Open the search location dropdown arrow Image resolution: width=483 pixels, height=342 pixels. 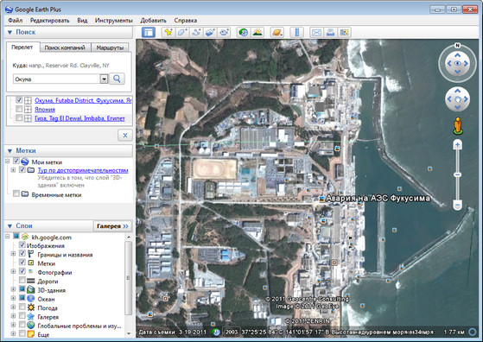[104, 79]
